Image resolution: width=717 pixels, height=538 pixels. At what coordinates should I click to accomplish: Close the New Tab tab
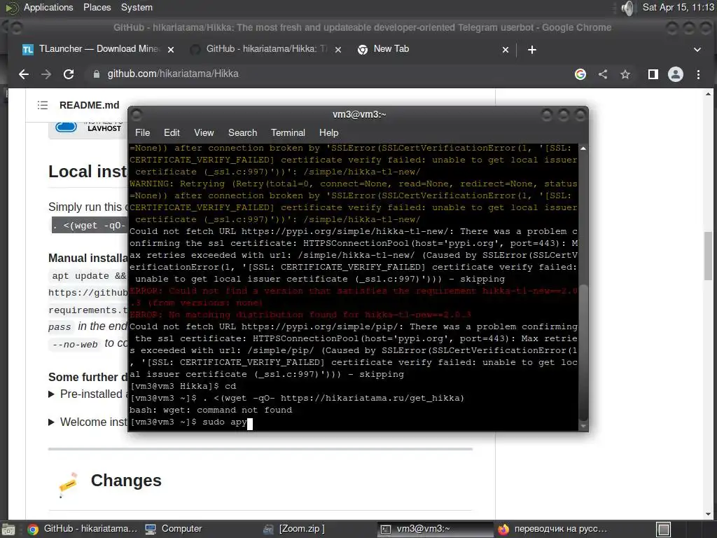(x=506, y=50)
